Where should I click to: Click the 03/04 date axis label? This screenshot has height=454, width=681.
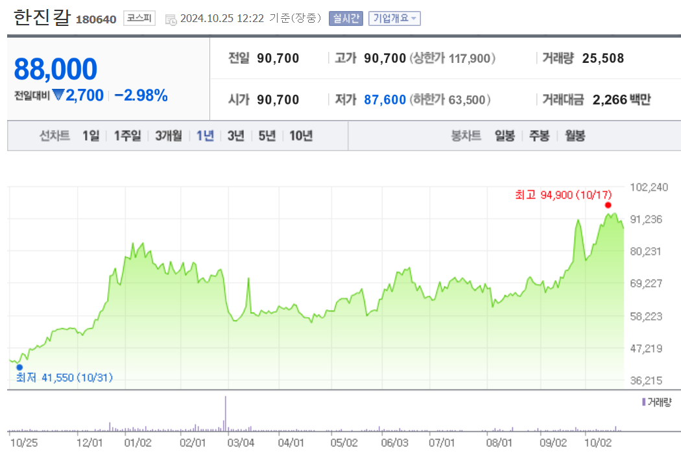coord(241,443)
